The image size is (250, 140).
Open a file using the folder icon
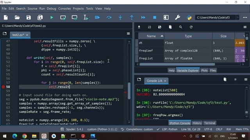click(x=17, y=17)
